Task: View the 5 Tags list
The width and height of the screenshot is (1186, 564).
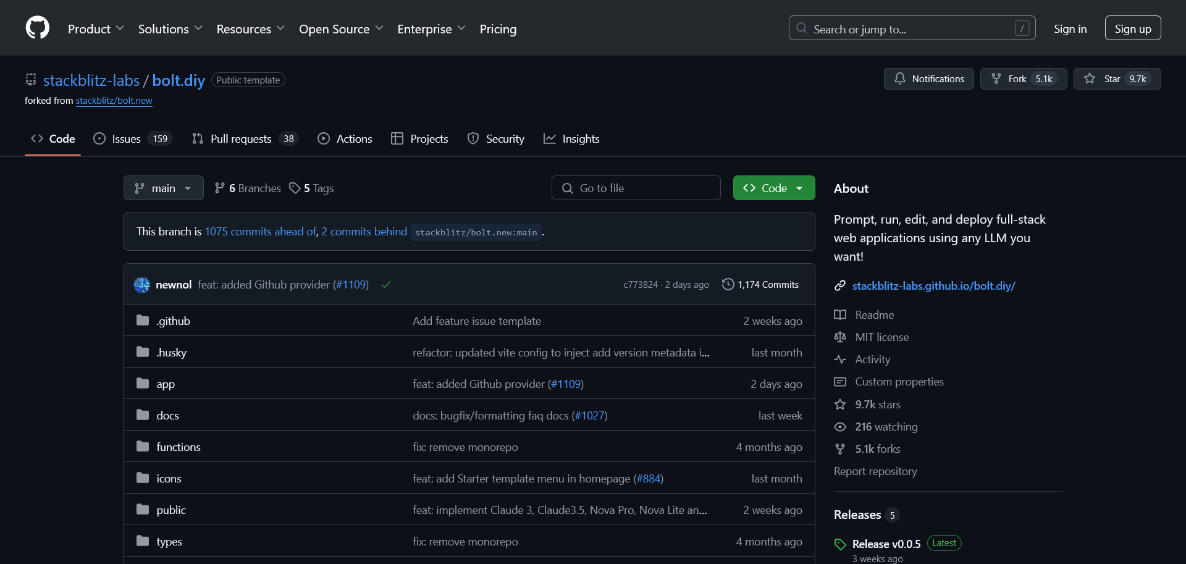Action: tap(312, 188)
